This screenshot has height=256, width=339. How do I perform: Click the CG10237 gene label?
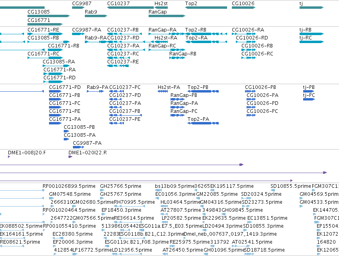(118, 4)
